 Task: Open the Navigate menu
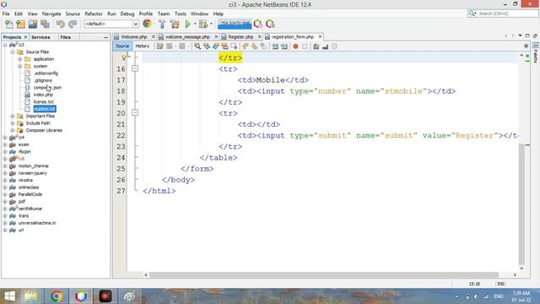(x=51, y=14)
